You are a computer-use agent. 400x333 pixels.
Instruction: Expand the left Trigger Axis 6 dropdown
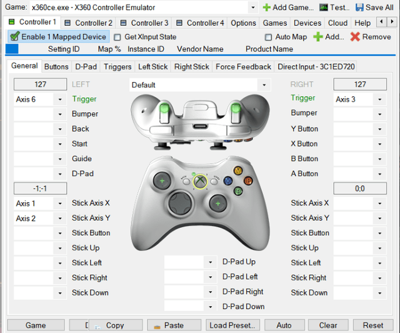tap(59, 99)
